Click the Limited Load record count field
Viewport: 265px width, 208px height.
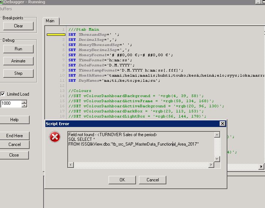tap(11, 103)
